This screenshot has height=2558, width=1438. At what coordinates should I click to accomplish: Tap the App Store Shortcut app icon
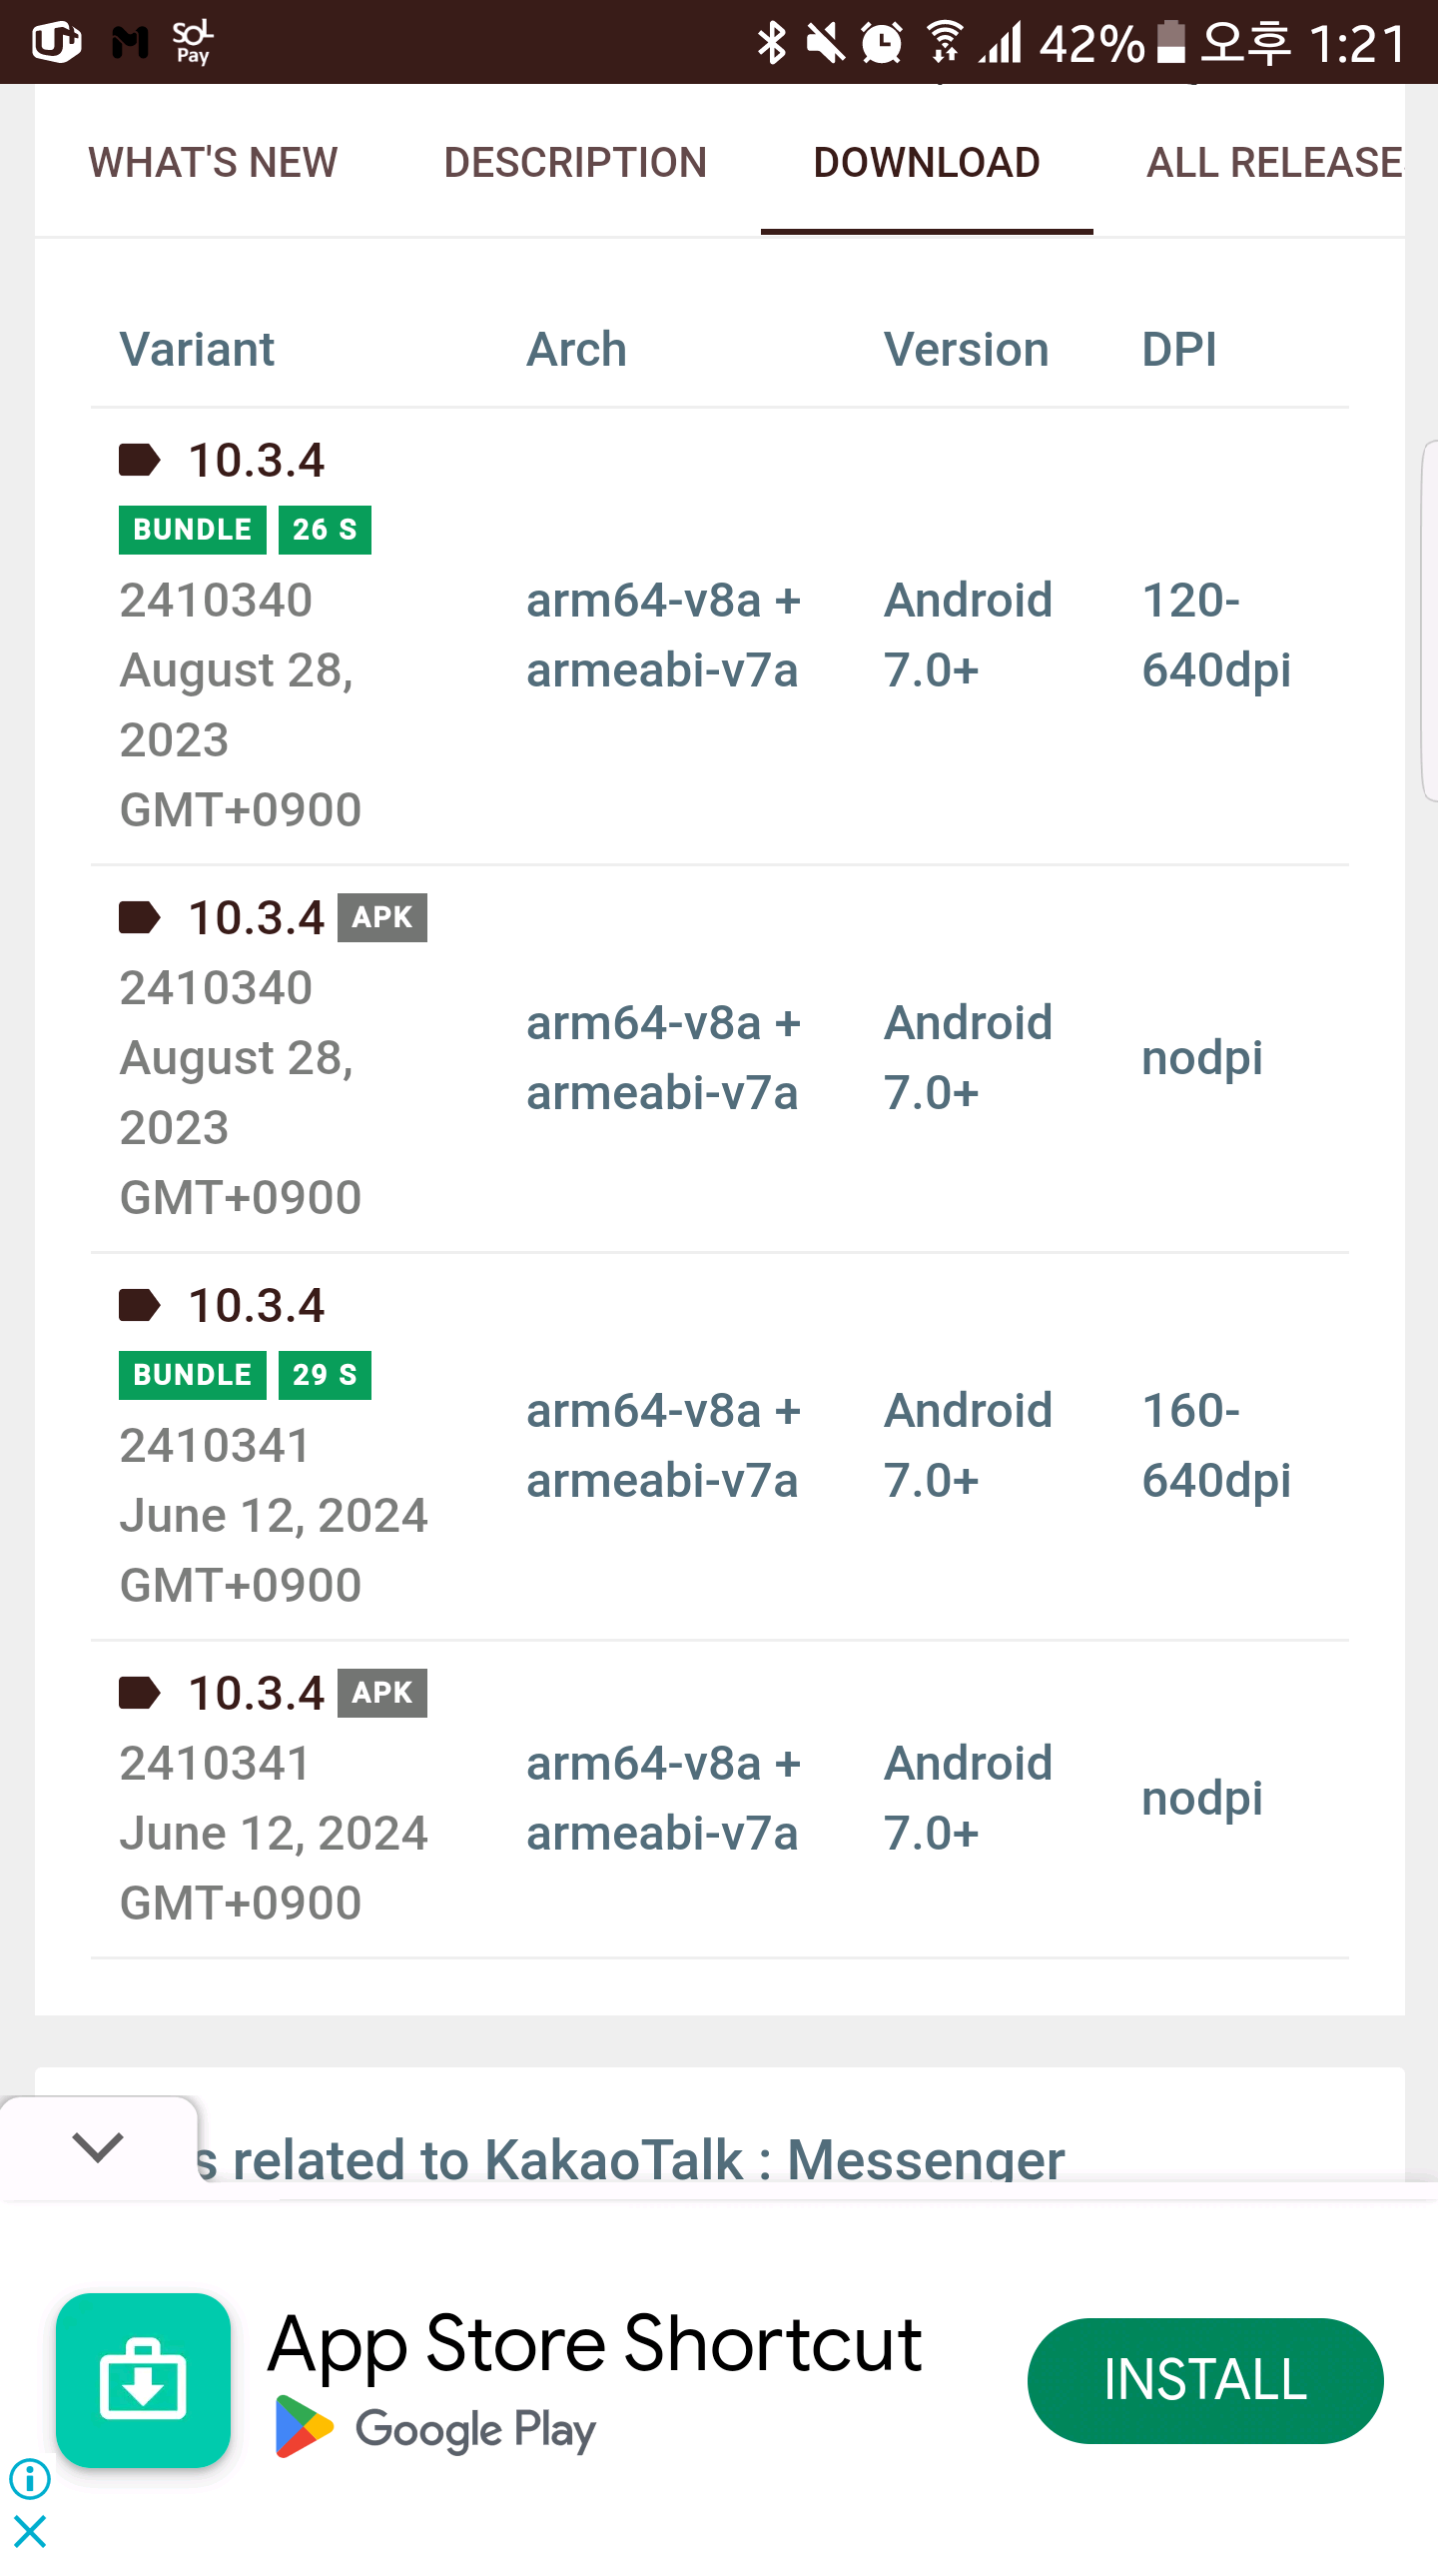pos(143,2380)
